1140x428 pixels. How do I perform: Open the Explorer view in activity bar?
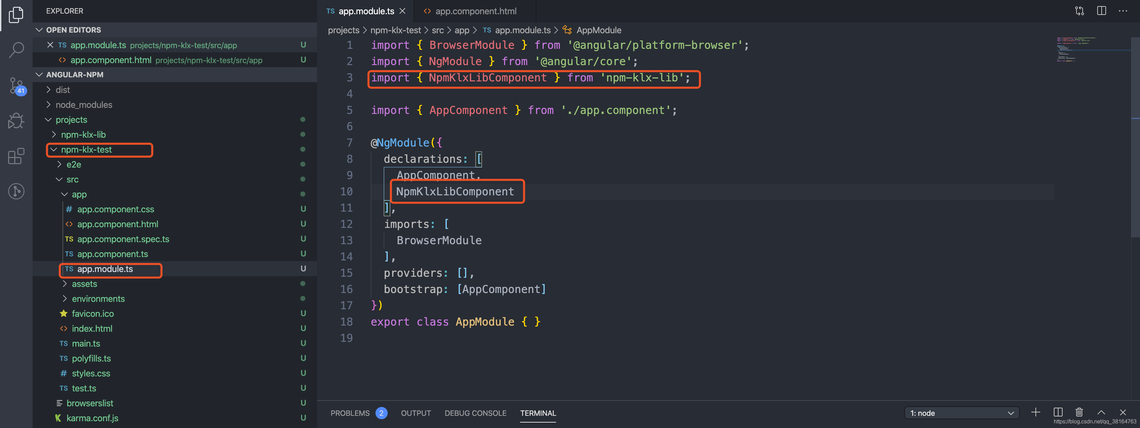click(16, 15)
